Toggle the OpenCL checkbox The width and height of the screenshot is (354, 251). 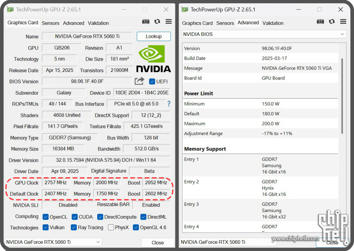click(x=46, y=217)
